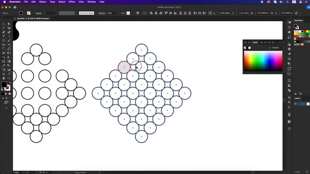Open the Layers panel header

297,98
